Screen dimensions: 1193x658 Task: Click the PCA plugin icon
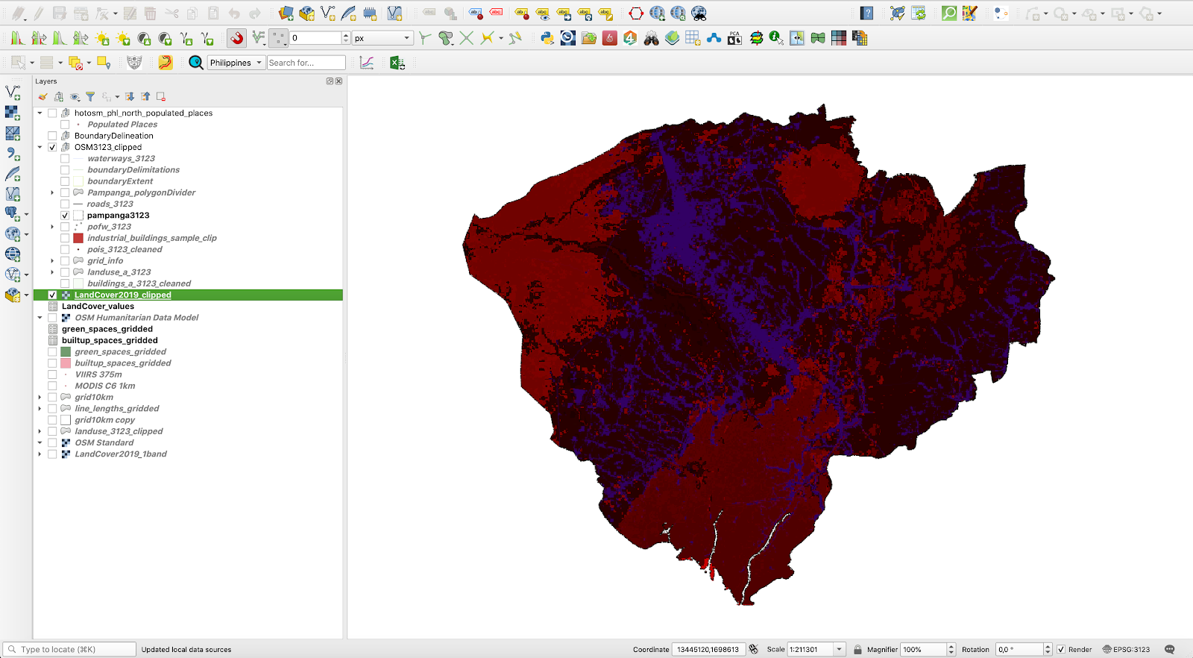click(x=734, y=38)
